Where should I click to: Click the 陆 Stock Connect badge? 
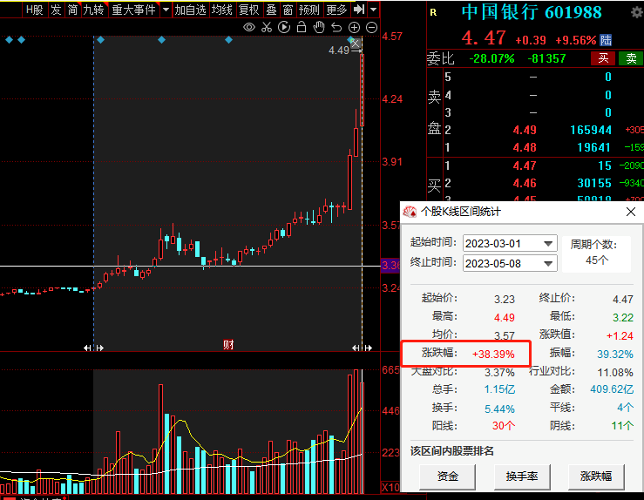point(607,40)
